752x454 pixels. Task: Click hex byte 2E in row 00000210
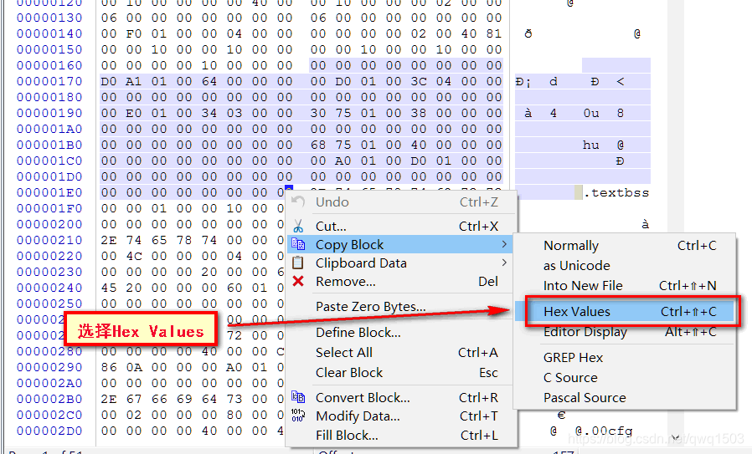109,240
